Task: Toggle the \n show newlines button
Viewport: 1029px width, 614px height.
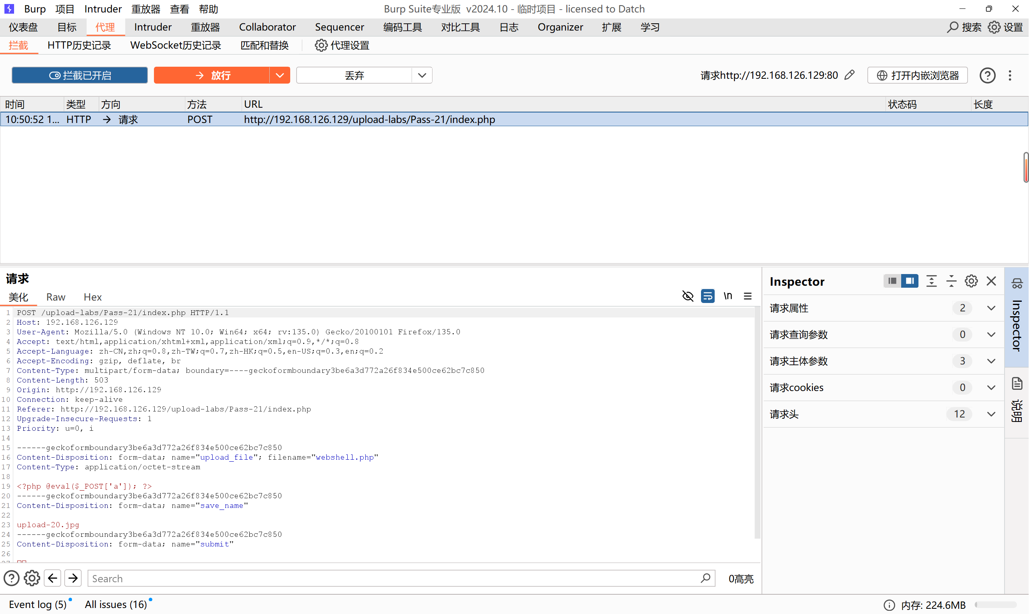Action: pos(728,296)
